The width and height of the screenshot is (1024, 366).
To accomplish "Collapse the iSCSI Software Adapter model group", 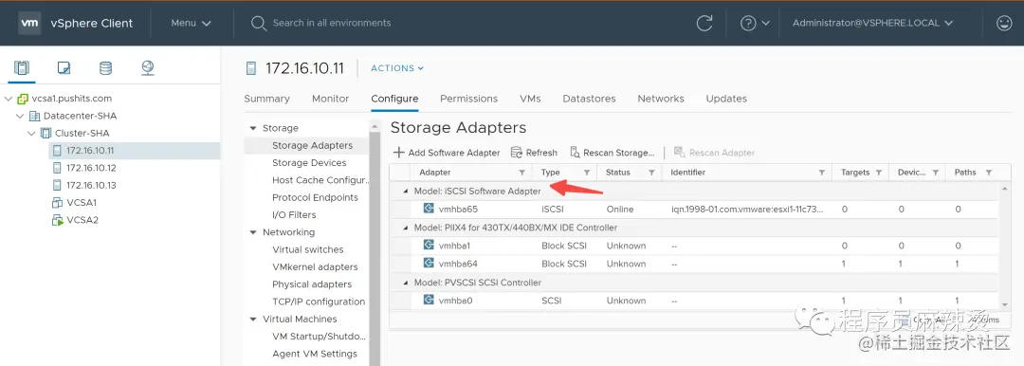I will click(406, 192).
